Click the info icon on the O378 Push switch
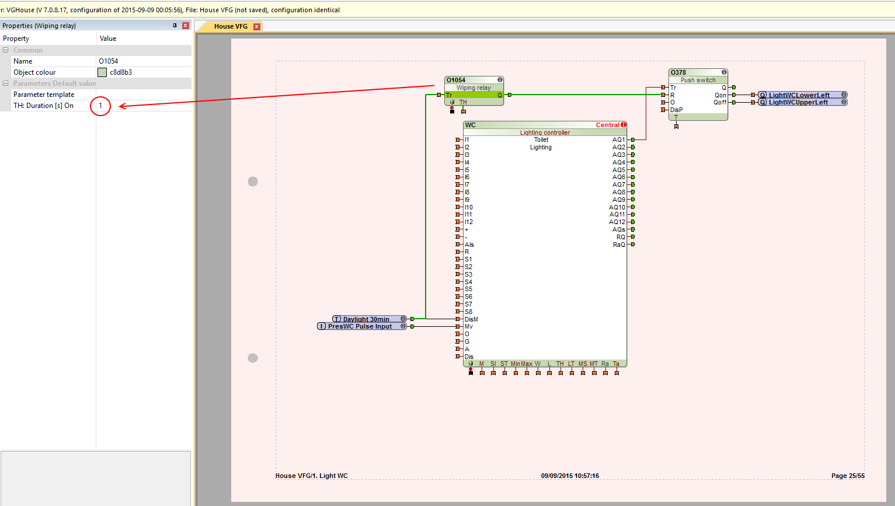Viewport: 895px width, 506px height. (x=724, y=72)
